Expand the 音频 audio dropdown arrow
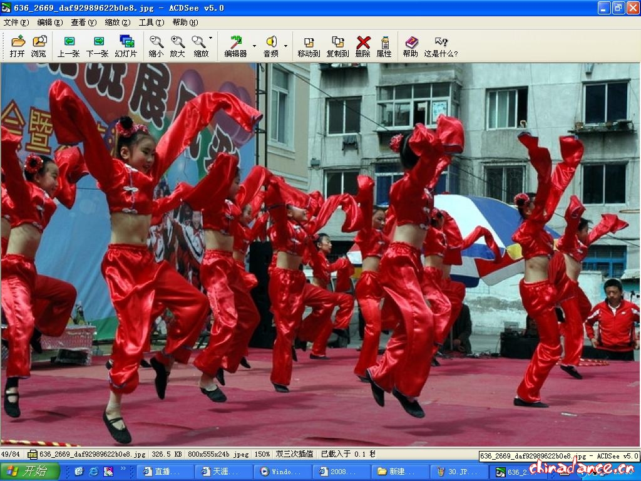This screenshot has height=481, width=641. (285, 46)
